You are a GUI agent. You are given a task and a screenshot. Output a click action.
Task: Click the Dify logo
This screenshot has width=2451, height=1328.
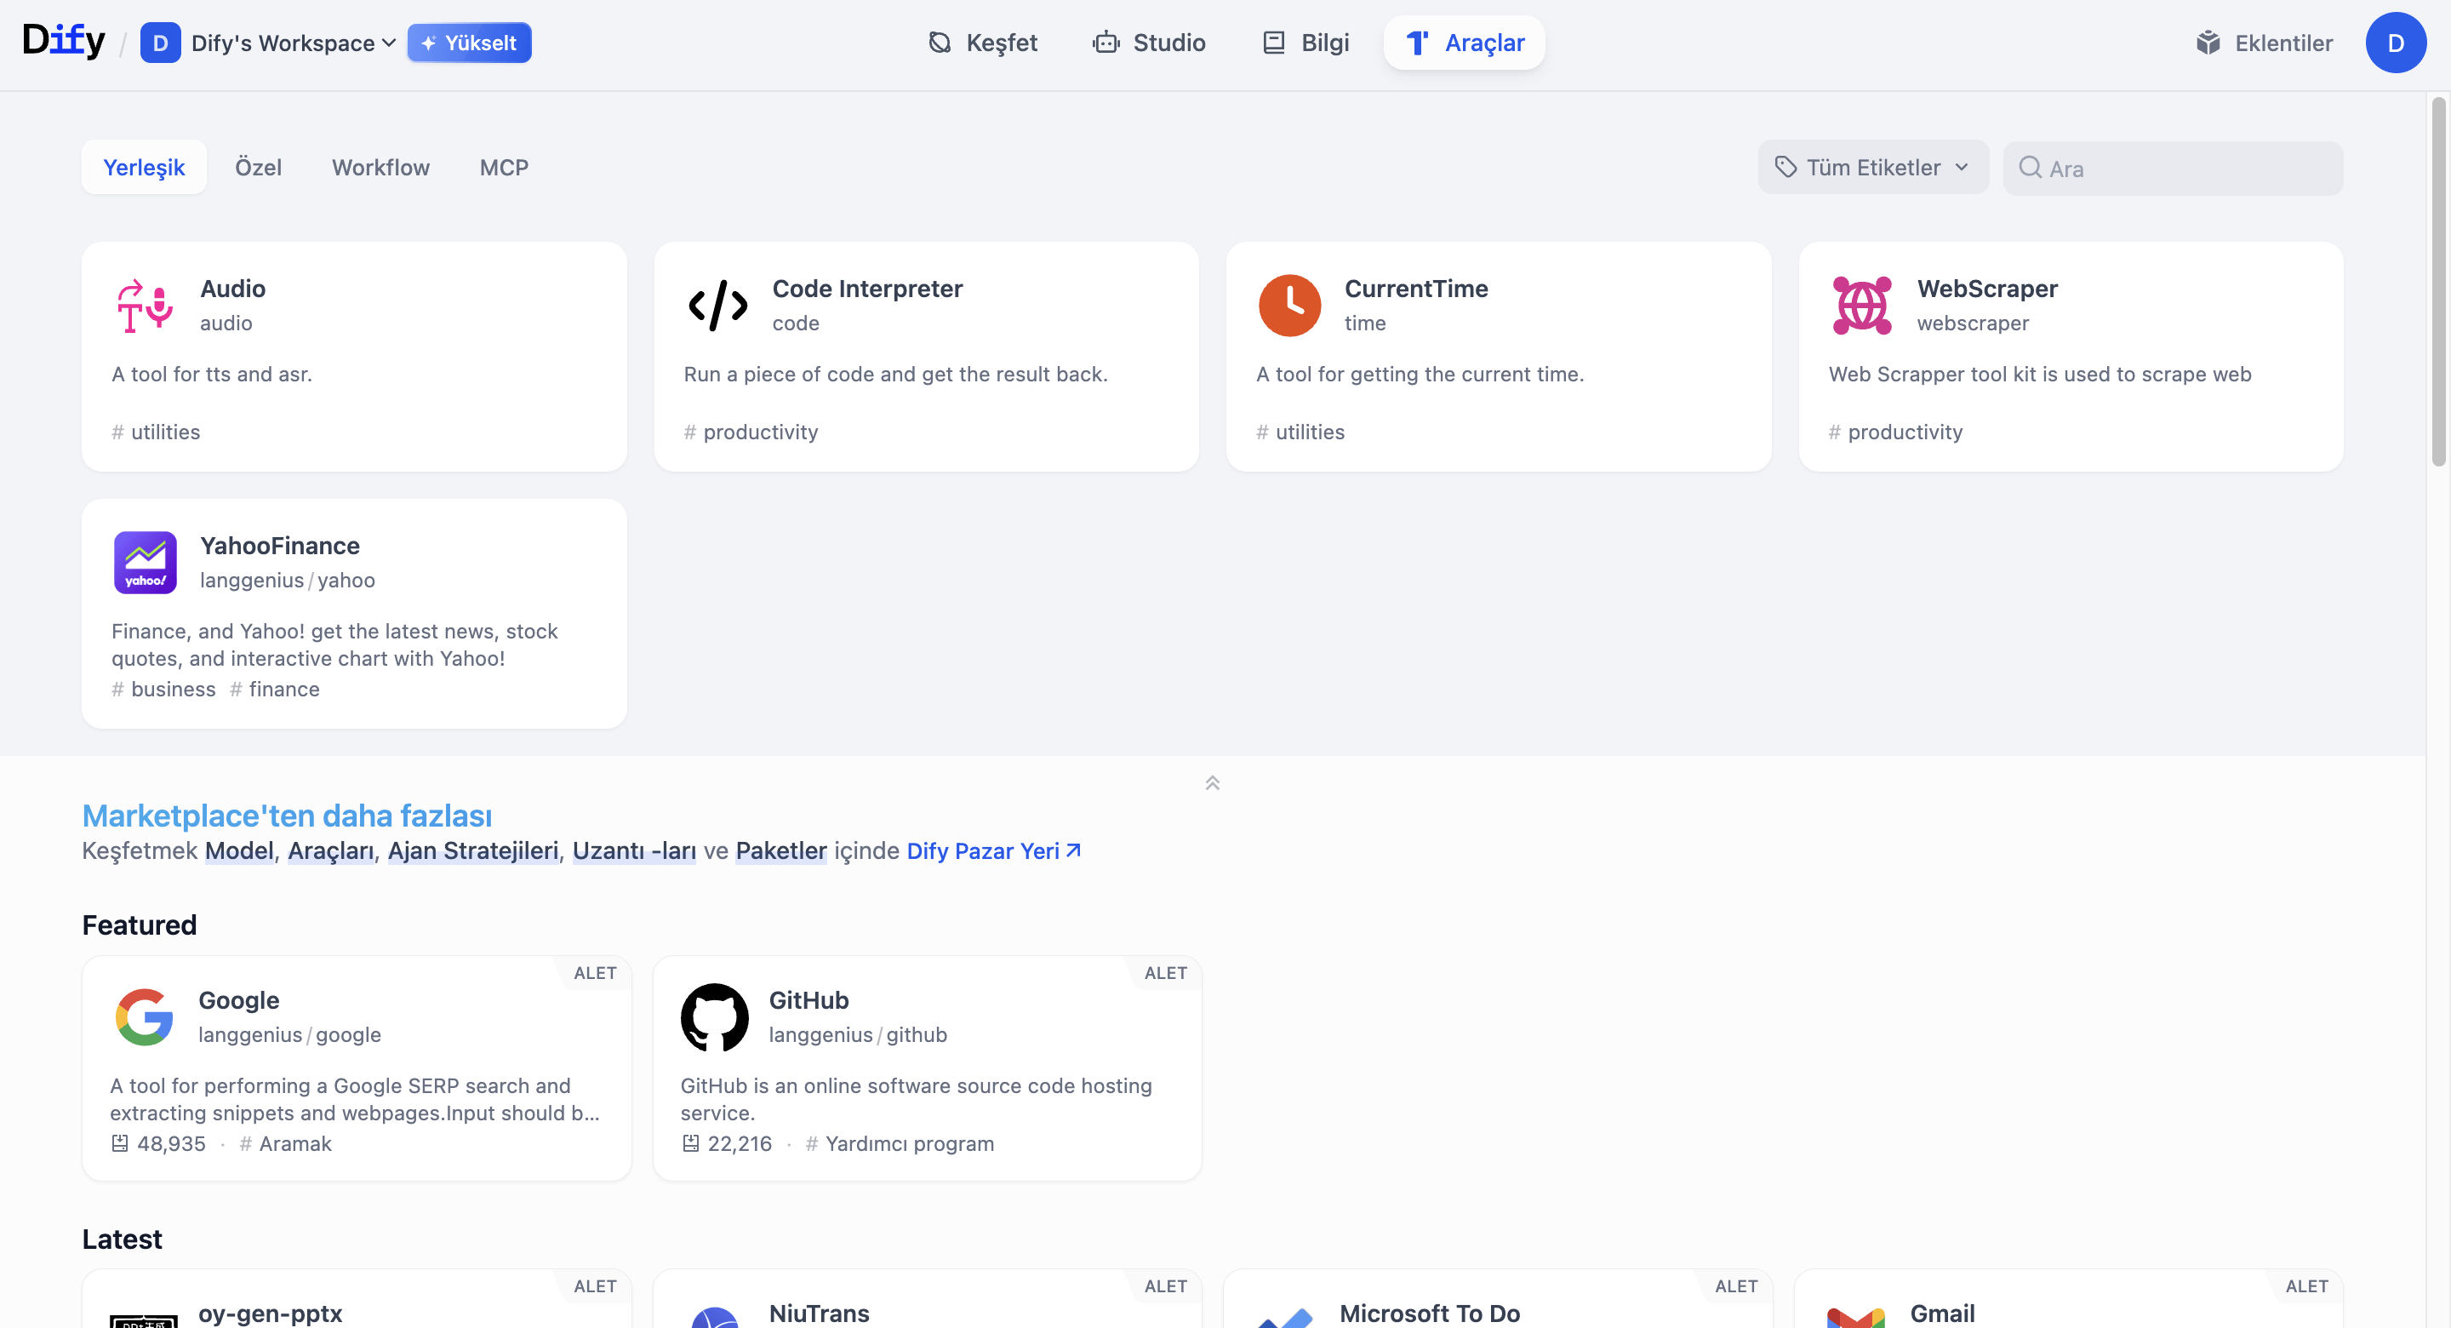point(64,41)
